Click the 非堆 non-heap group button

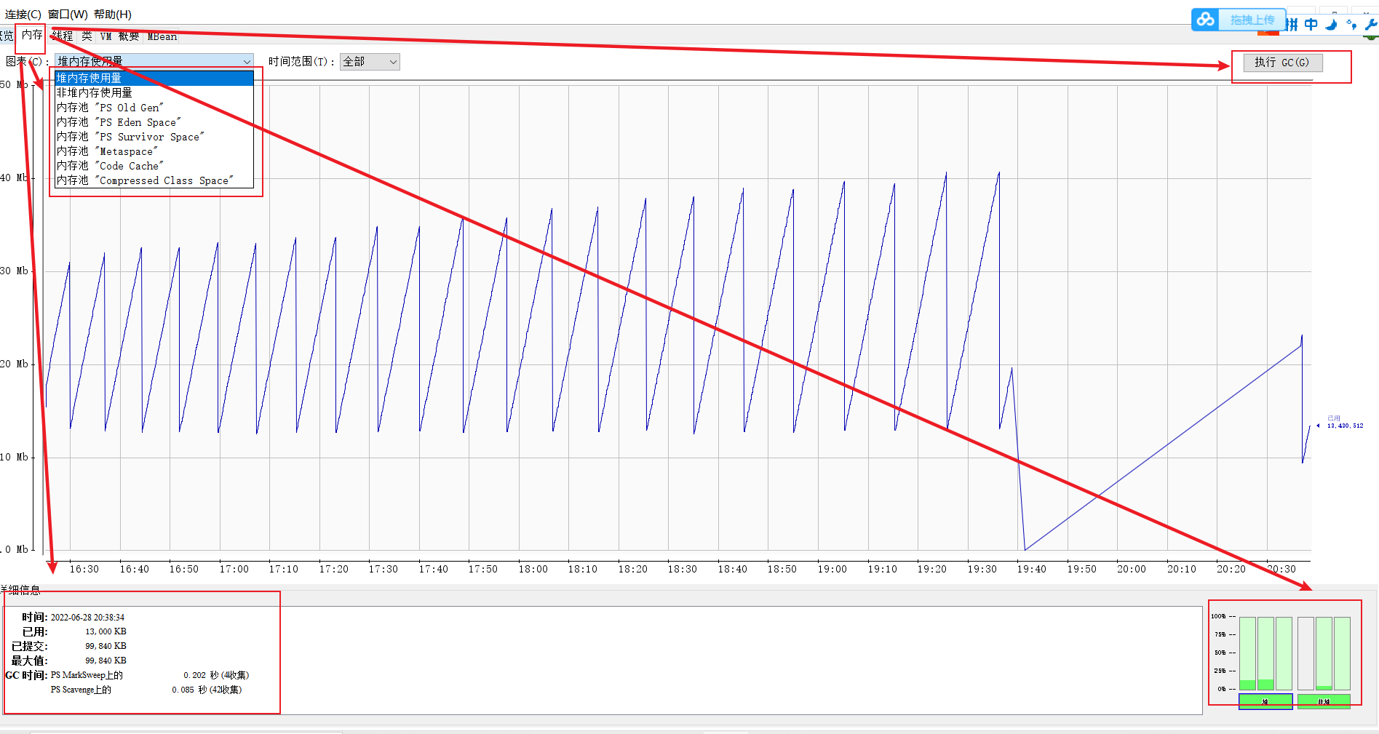(1324, 701)
